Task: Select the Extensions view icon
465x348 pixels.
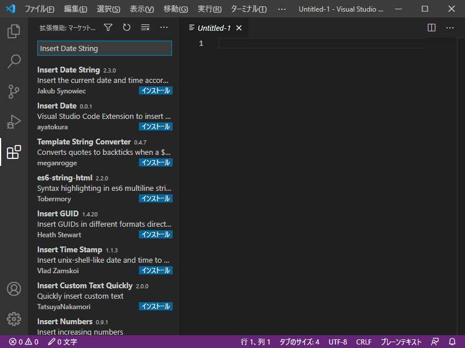Action: pos(13,152)
